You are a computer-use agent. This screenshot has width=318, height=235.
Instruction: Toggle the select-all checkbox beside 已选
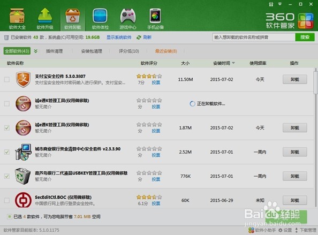click(9, 217)
